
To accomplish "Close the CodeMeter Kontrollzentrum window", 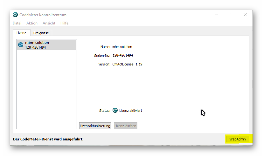I will tap(245, 15).
